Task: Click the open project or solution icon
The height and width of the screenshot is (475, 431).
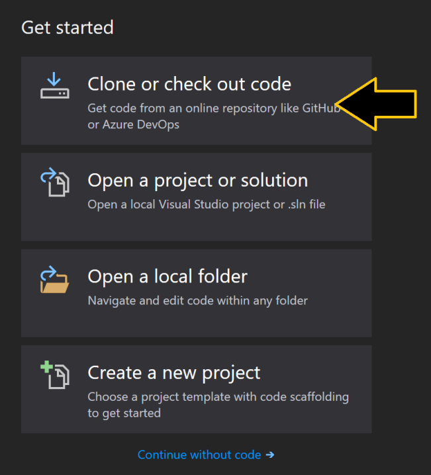Action: point(54,181)
